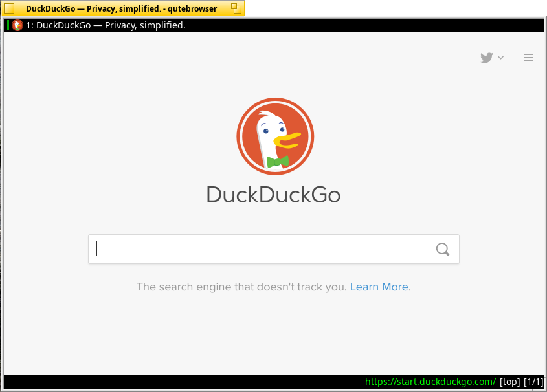Click the window menu icon in title bar
This screenshot has width=547, height=392.
[9, 8]
